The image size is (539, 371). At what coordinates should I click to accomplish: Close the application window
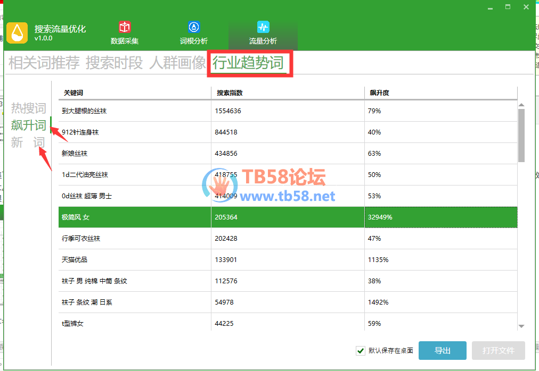tap(526, 7)
